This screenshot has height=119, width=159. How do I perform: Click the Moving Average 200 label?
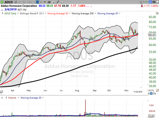tap(83, 13)
